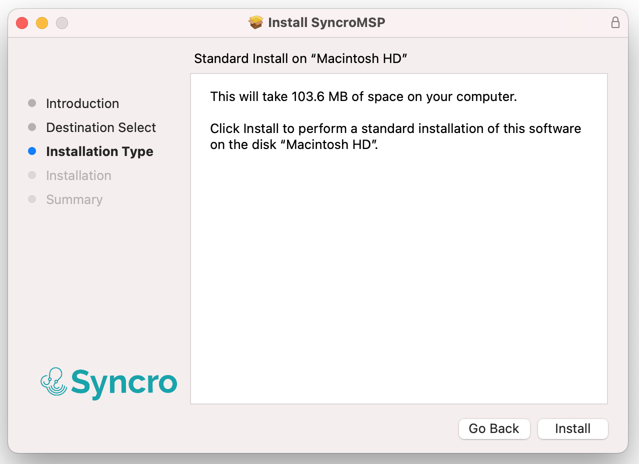Minimize the installer with the yellow button
639x464 pixels.
(42, 23)
